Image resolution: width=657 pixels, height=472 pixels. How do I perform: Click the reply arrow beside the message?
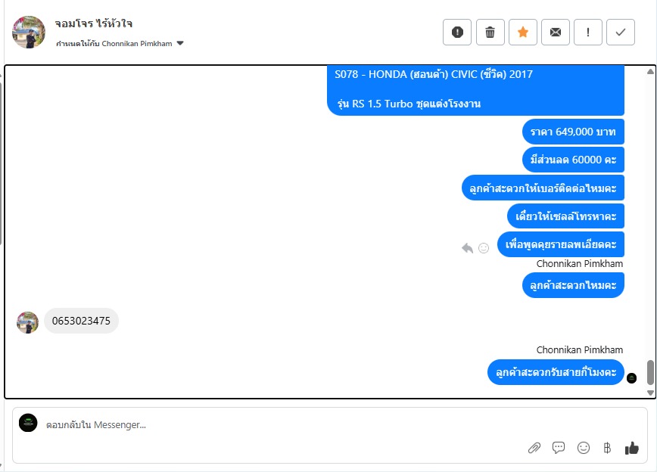(467, 248)
